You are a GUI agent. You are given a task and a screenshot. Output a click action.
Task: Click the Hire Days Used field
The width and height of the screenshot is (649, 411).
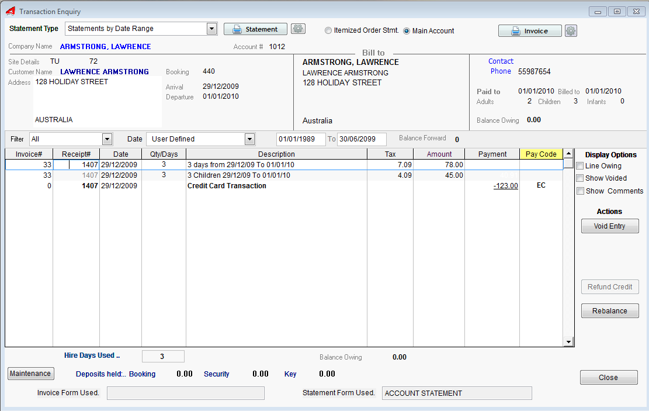pos(163,356)
